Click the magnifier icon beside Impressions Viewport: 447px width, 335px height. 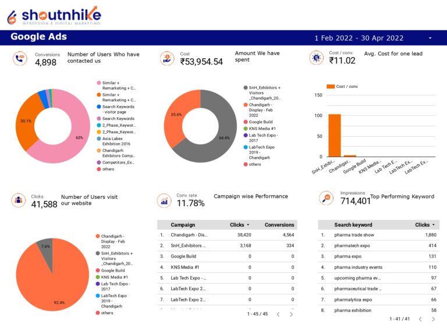pyautogui.click(x=327, y=198)
